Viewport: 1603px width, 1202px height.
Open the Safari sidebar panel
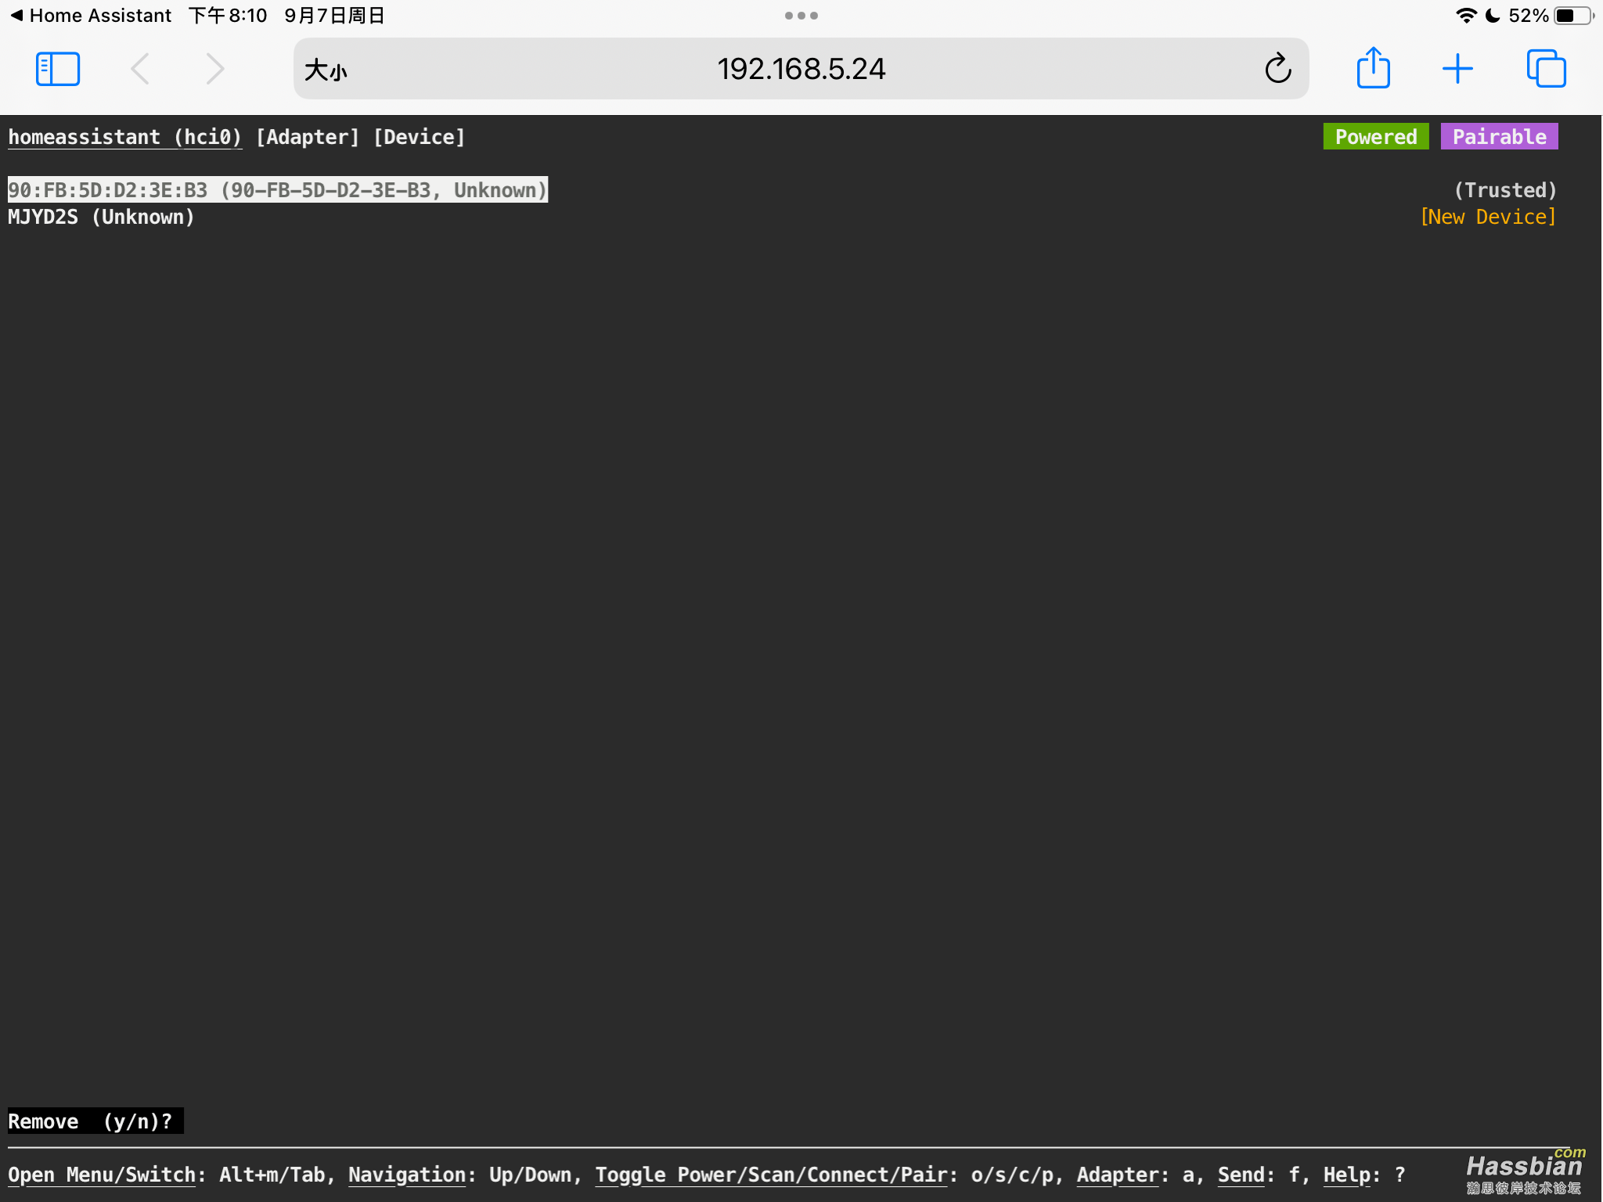(58, 69)
